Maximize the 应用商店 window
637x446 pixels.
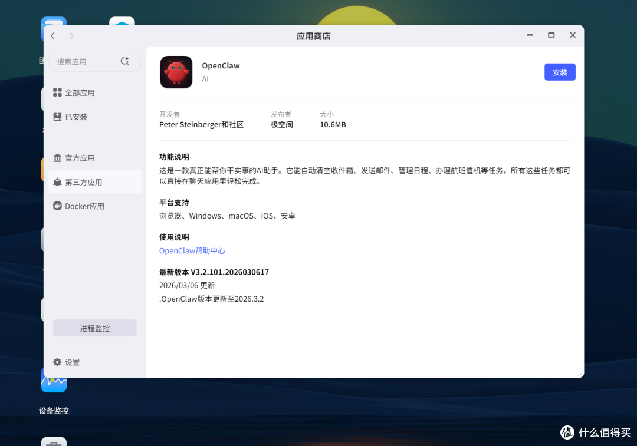tap(551, 35)
